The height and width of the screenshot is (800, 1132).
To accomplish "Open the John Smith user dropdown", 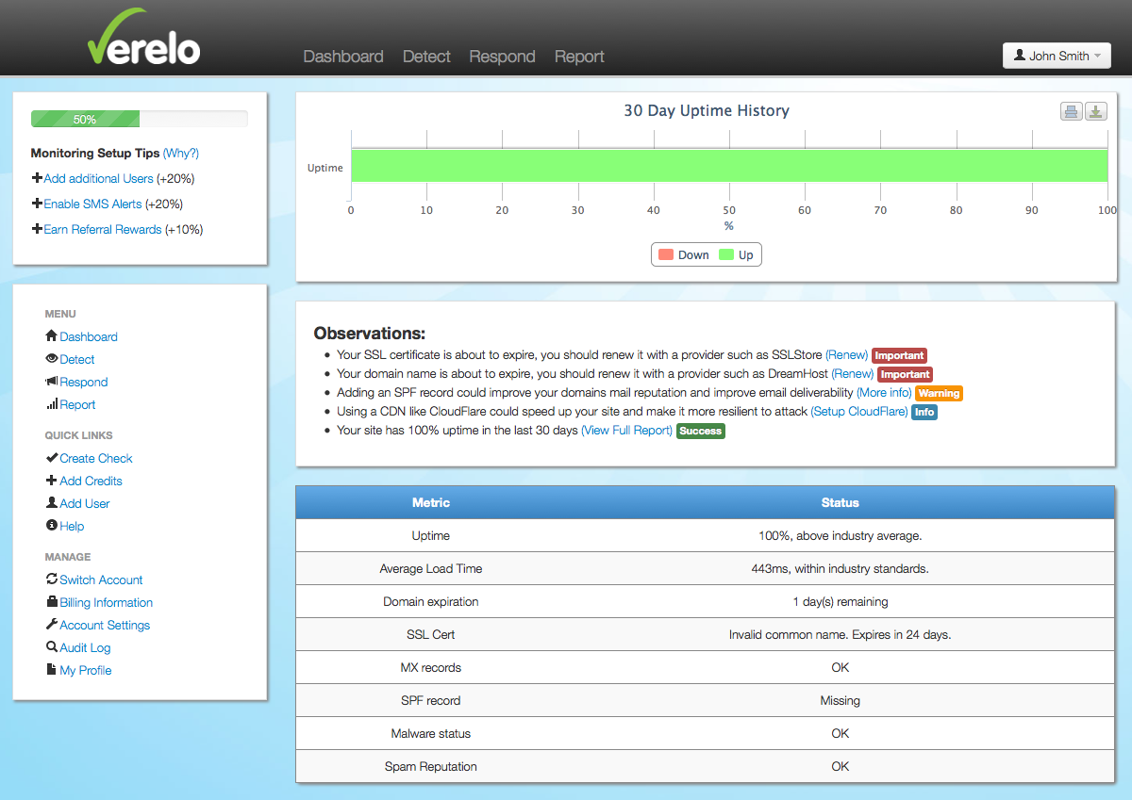I will pyautogui.click(x=1057, y=56).
